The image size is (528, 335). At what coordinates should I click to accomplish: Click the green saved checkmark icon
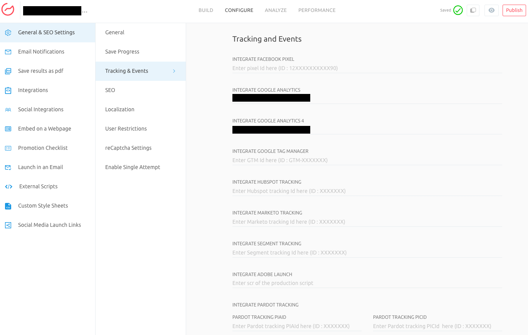458,10
